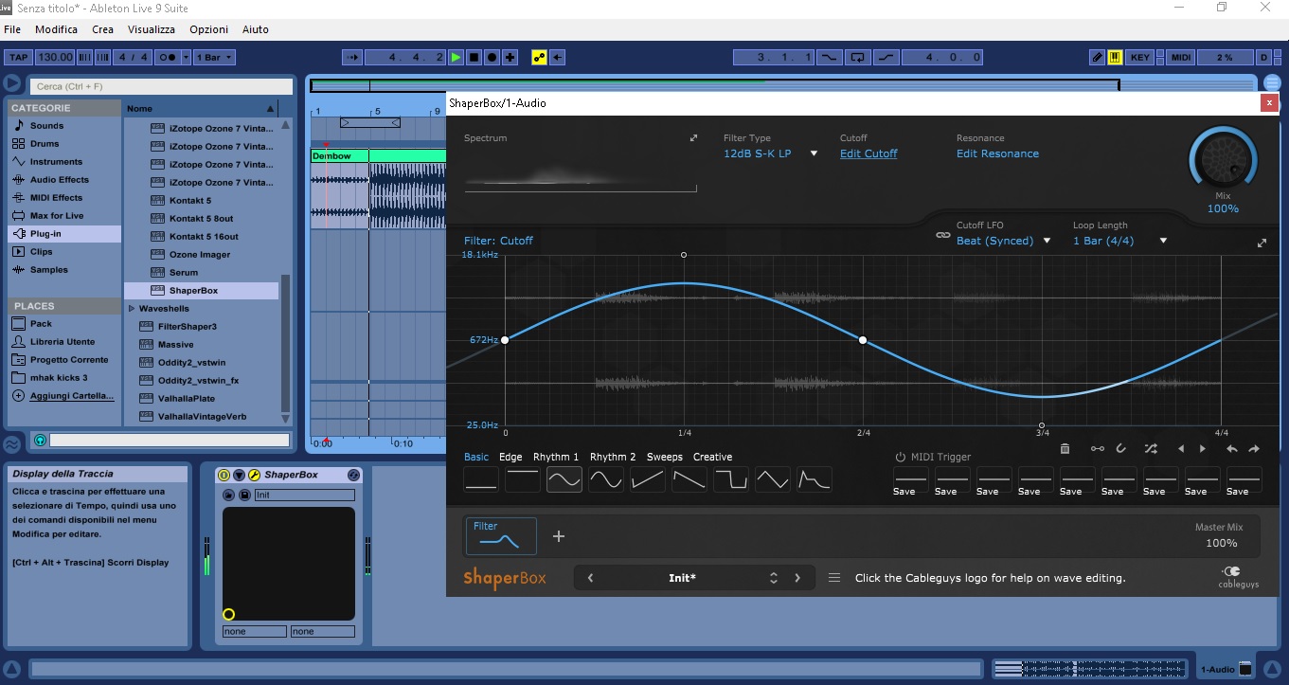This screenshot has width=1289, height=685.
Task: Click Re-Enable Automation arrow button
Action: 557,58
